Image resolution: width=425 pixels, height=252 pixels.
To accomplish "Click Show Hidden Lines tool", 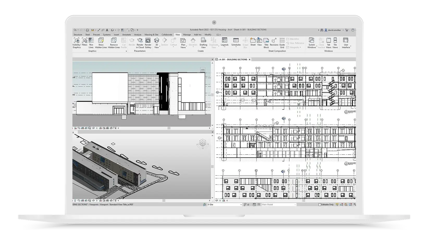I will 101,43.
